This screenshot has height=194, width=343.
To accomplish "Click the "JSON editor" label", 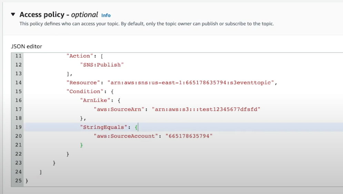I will click(27, 46).
